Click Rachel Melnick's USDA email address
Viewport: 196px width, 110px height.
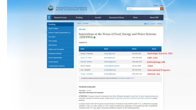(x=112, y=66)
